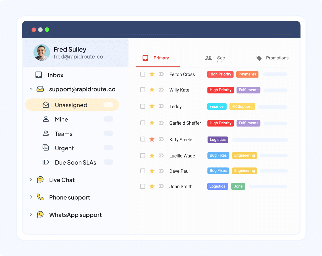Expand the Live Chat section
322x256 pixels.
[31, 180]
